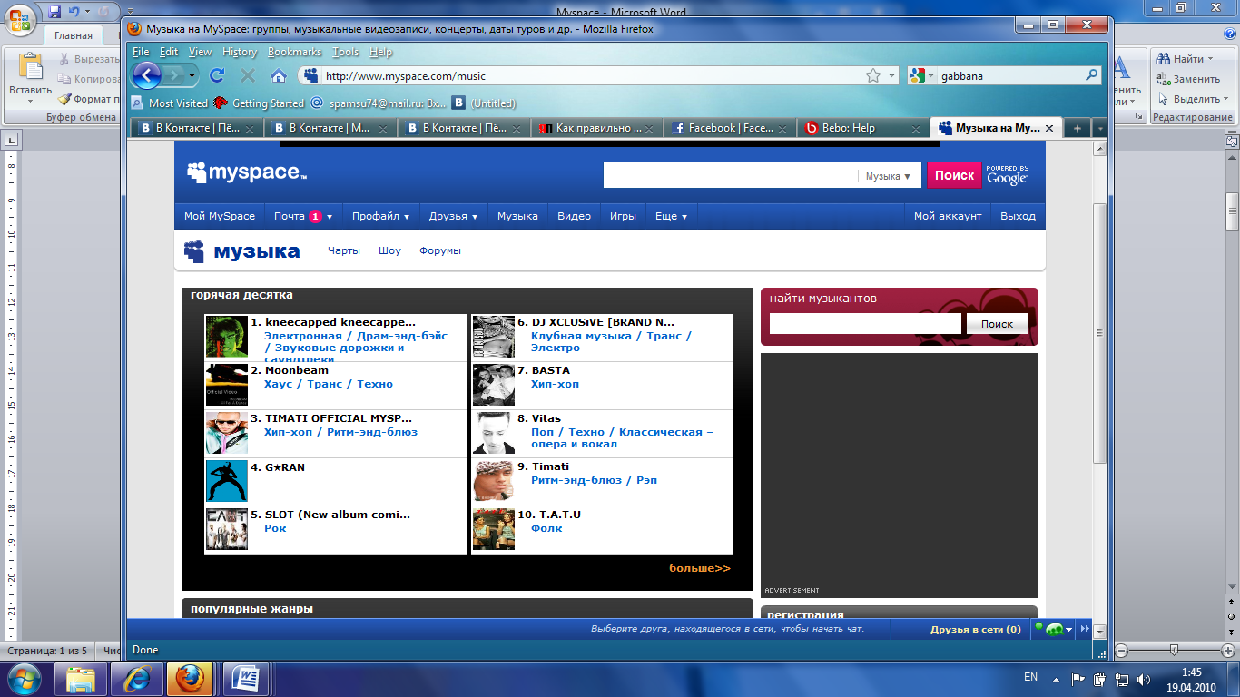Screen dimensions: 1240x697
Task: Open Мой аккаунт link
Action: [948, 216]
